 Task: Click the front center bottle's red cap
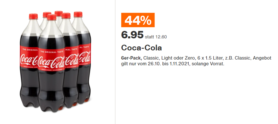click(x=51, y=17)
